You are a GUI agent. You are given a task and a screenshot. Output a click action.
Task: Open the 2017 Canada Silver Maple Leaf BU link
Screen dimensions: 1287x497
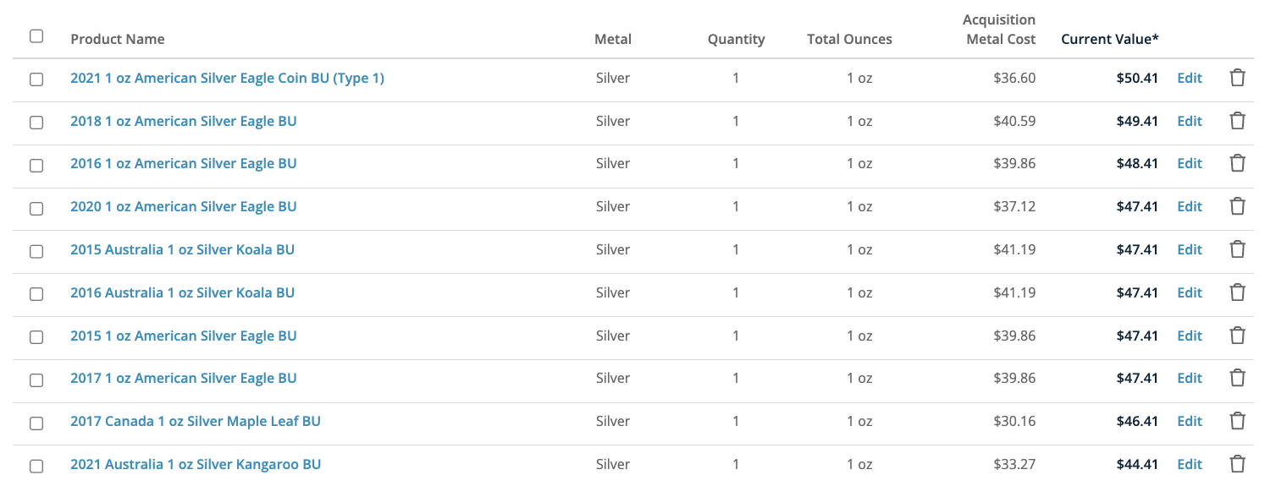pyautogui.click(x=196, y=421)
